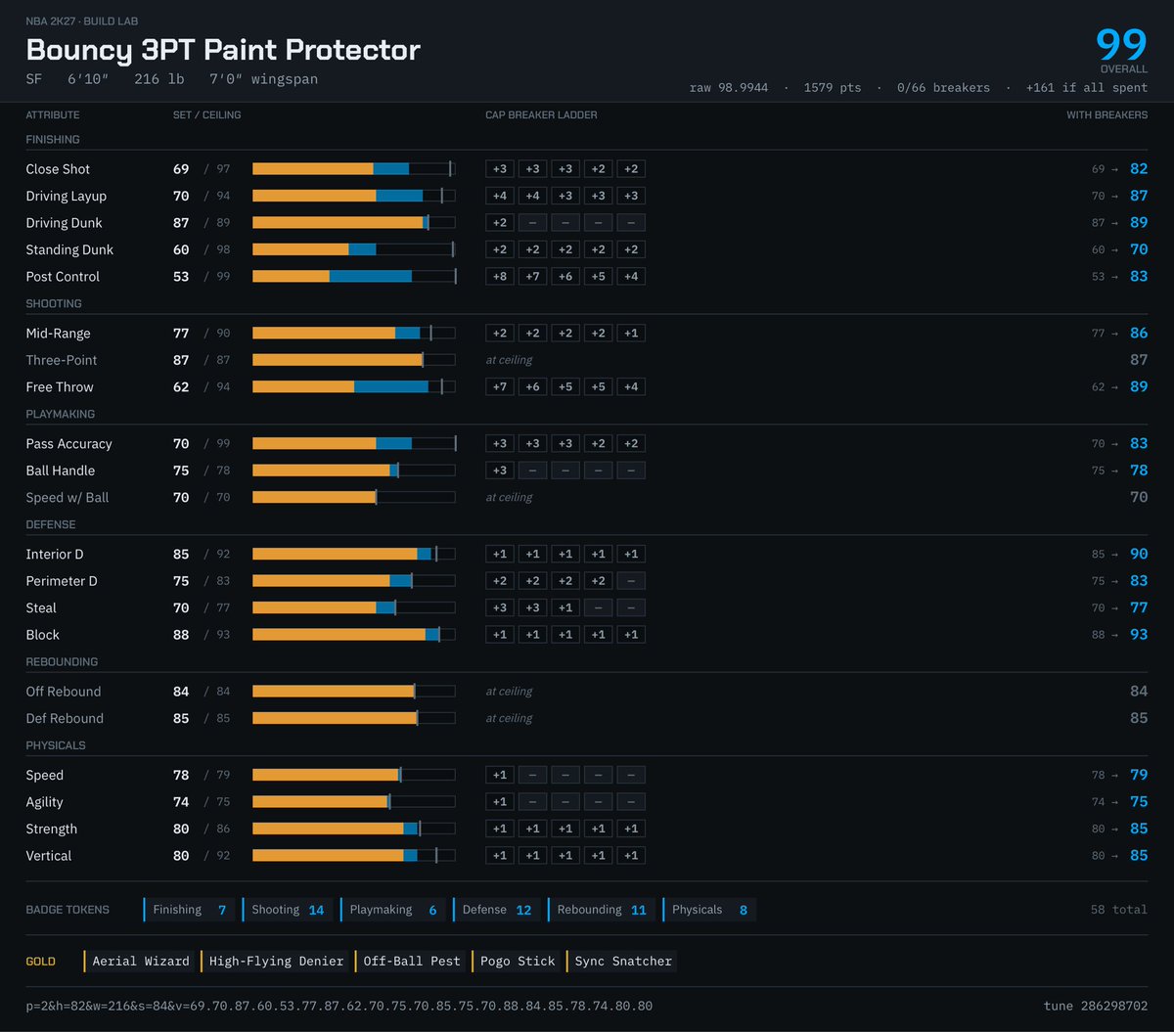Click the Sync Snatcher gold badge

622,962
